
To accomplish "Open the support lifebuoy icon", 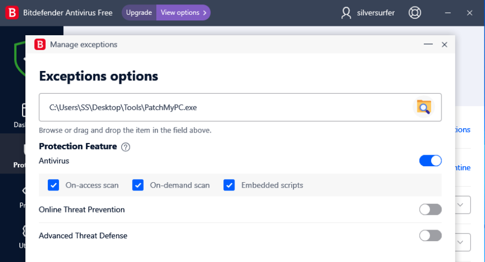I will 415,13.
